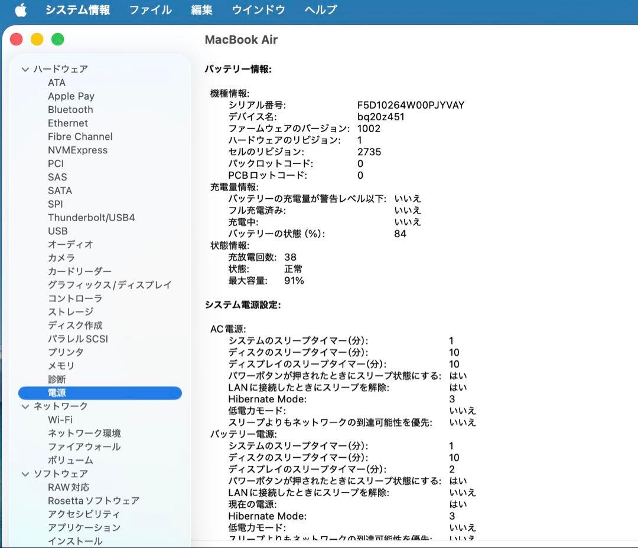Open the 編集 menu
Viewport: 638px width, 548px height.
coord(201,9)
